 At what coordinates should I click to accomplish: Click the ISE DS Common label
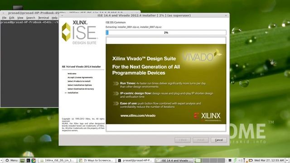coord(116,22)
